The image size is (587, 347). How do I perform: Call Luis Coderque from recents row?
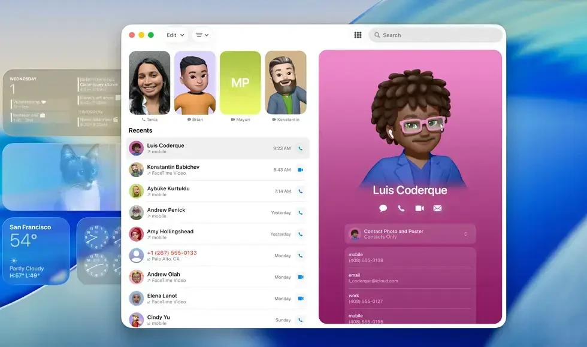[x=300, y=148]
